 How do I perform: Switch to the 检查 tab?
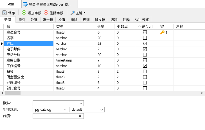pyautogui.click(x=62, y=20)
